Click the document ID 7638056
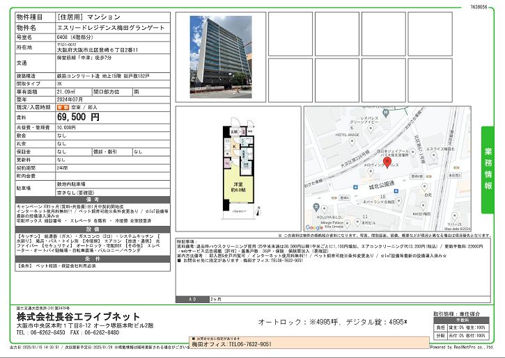 (x=479, y=7)
